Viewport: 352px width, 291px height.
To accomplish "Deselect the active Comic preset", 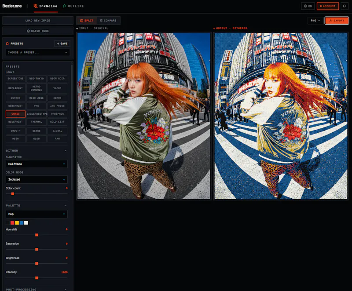I will tap(15, 114).
